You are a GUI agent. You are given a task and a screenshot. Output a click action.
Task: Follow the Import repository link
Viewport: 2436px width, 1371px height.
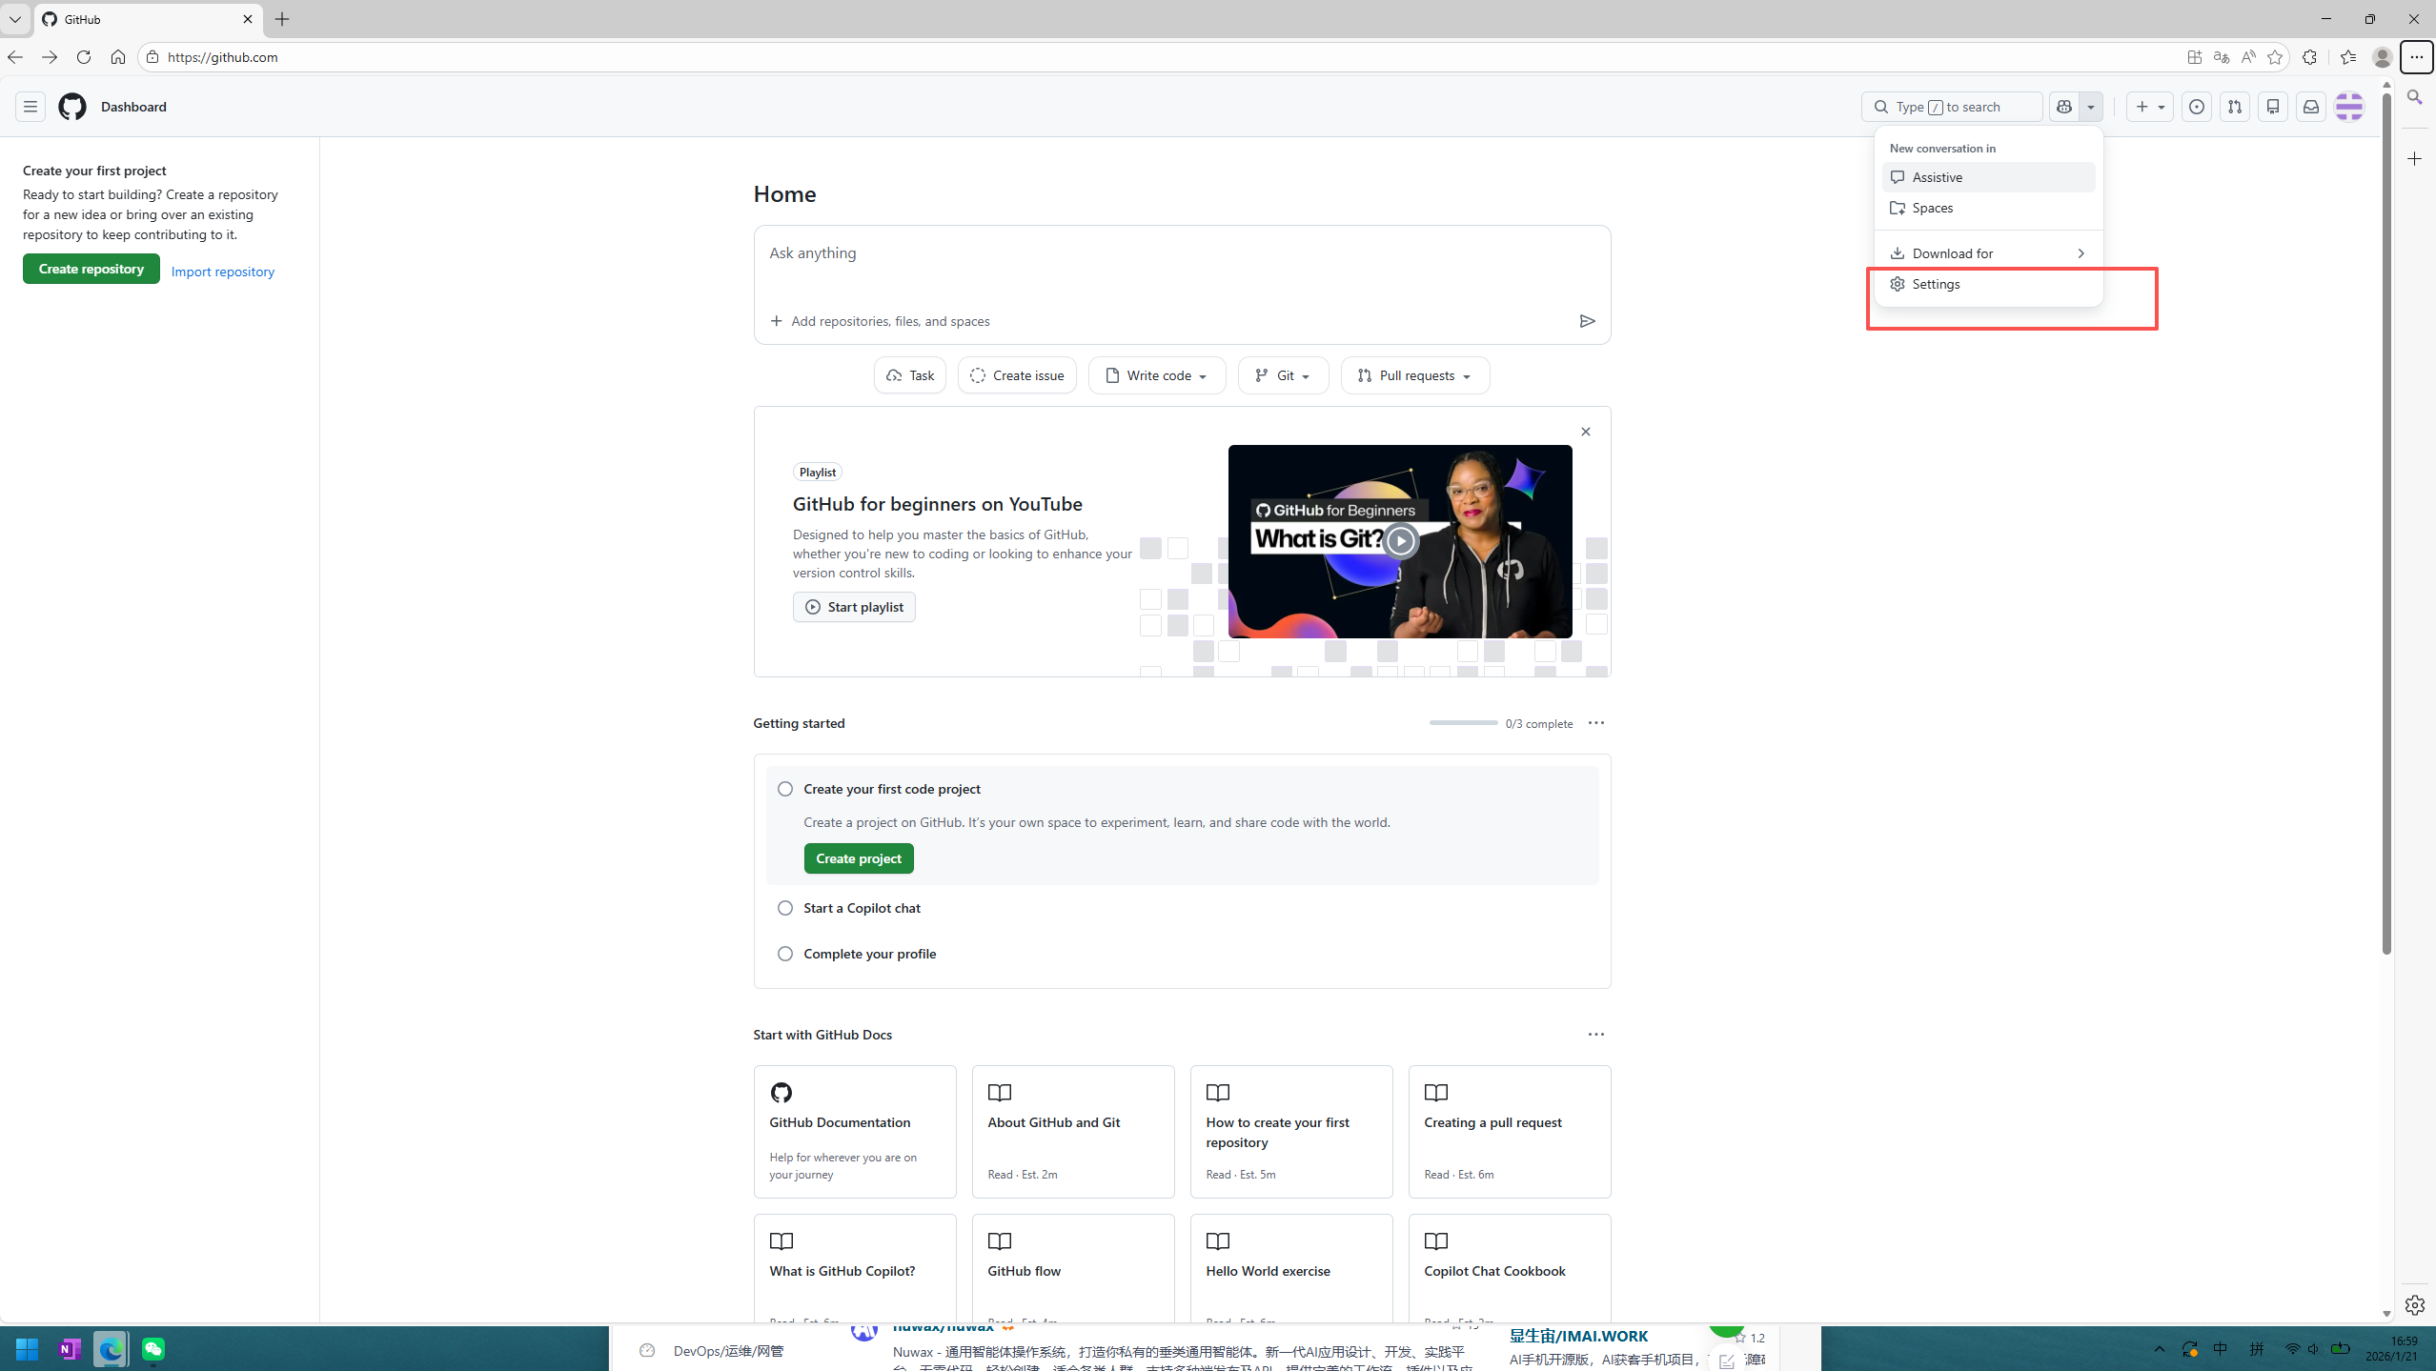coord(223,272)
